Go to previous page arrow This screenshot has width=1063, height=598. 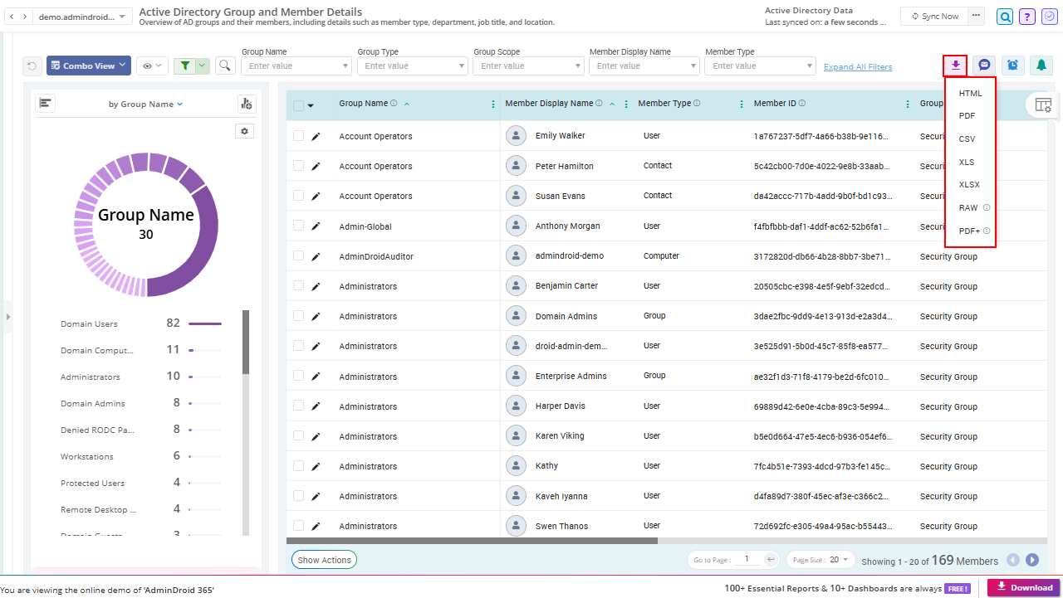tap(1013, 561)
